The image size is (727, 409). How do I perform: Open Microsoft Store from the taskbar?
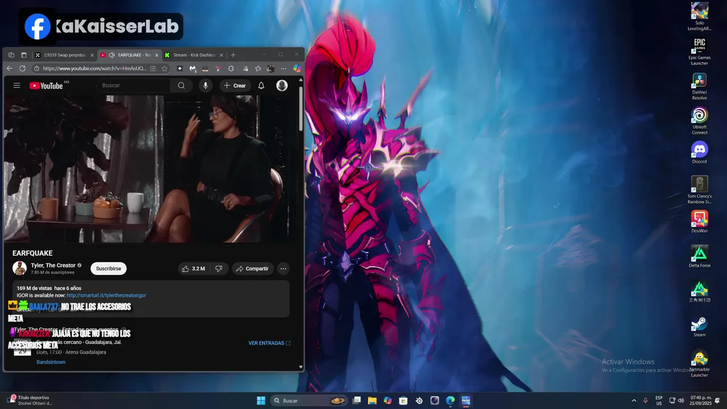click(403, 400)
